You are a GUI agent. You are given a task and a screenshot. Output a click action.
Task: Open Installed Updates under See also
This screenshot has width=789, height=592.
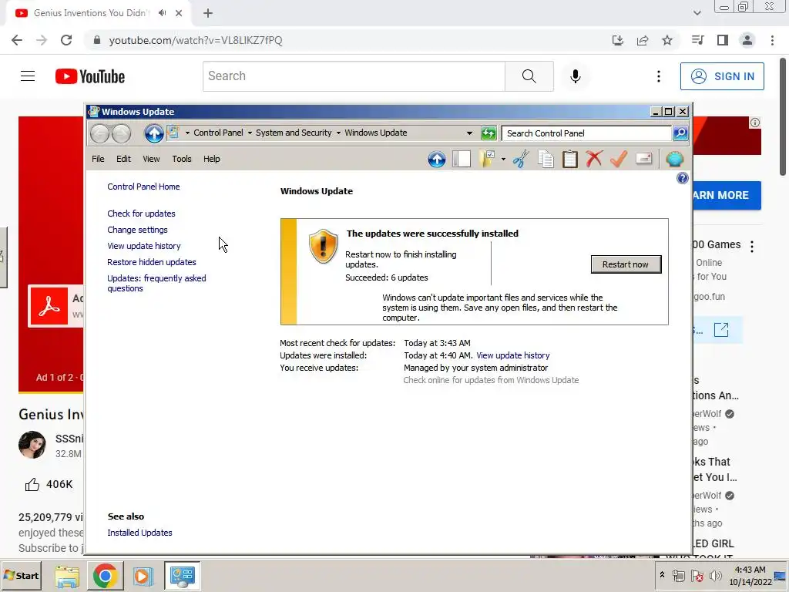coord(139,533)
